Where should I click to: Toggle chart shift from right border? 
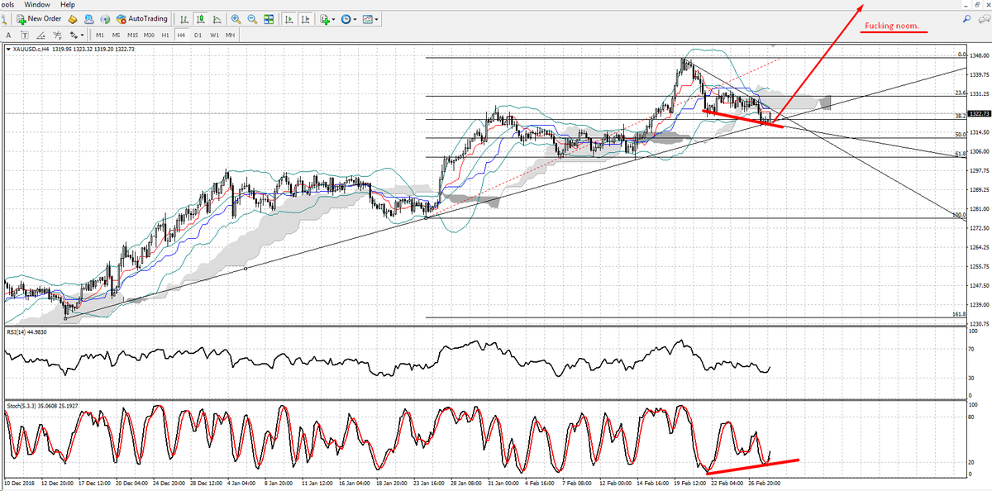tap(305, 19)
